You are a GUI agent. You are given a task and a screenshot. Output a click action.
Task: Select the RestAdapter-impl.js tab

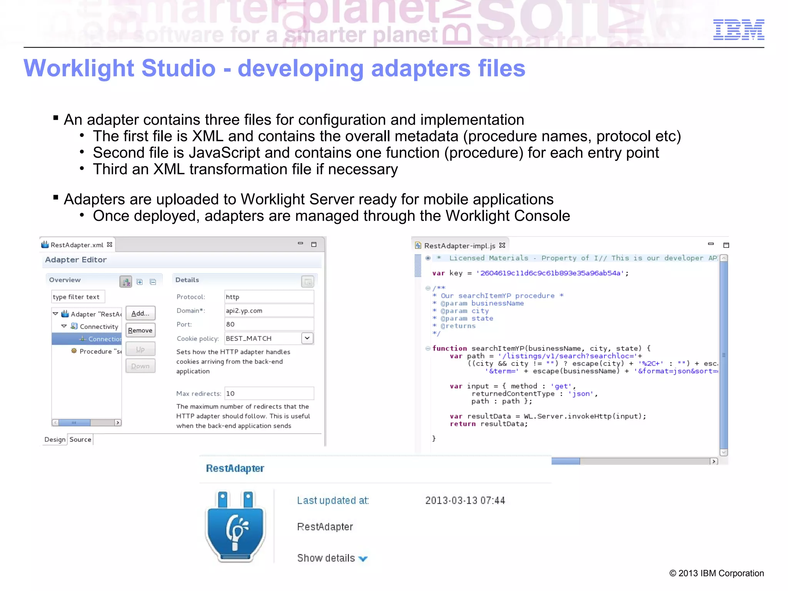460,245
